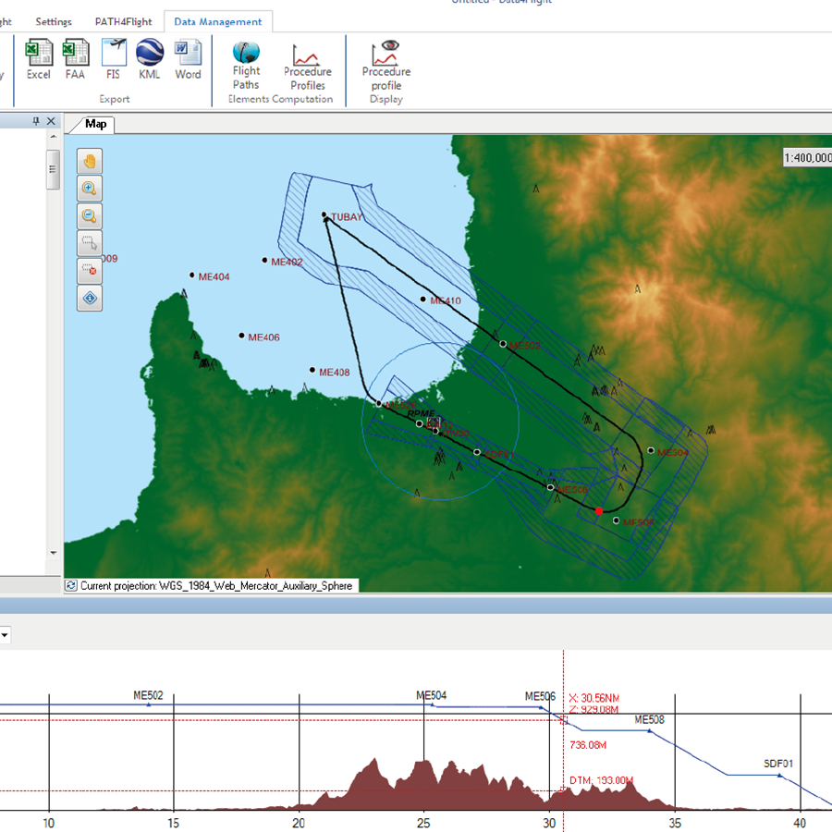Toggle the projection icon in the map status bar
Screen dimensions: 832x832
pos(69,585)
